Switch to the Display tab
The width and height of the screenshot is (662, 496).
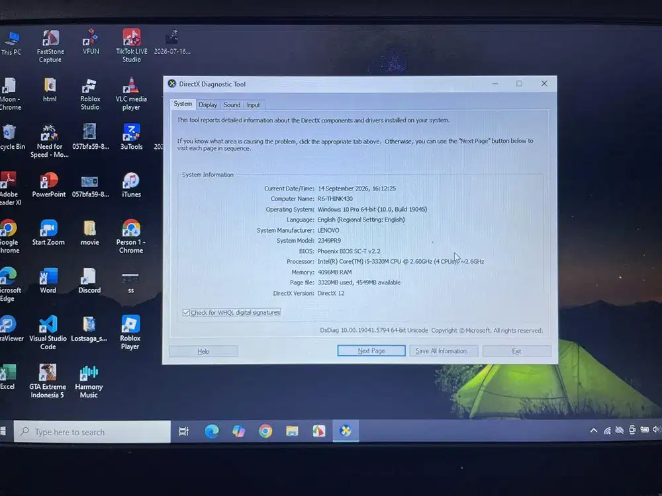coord(208,104)
